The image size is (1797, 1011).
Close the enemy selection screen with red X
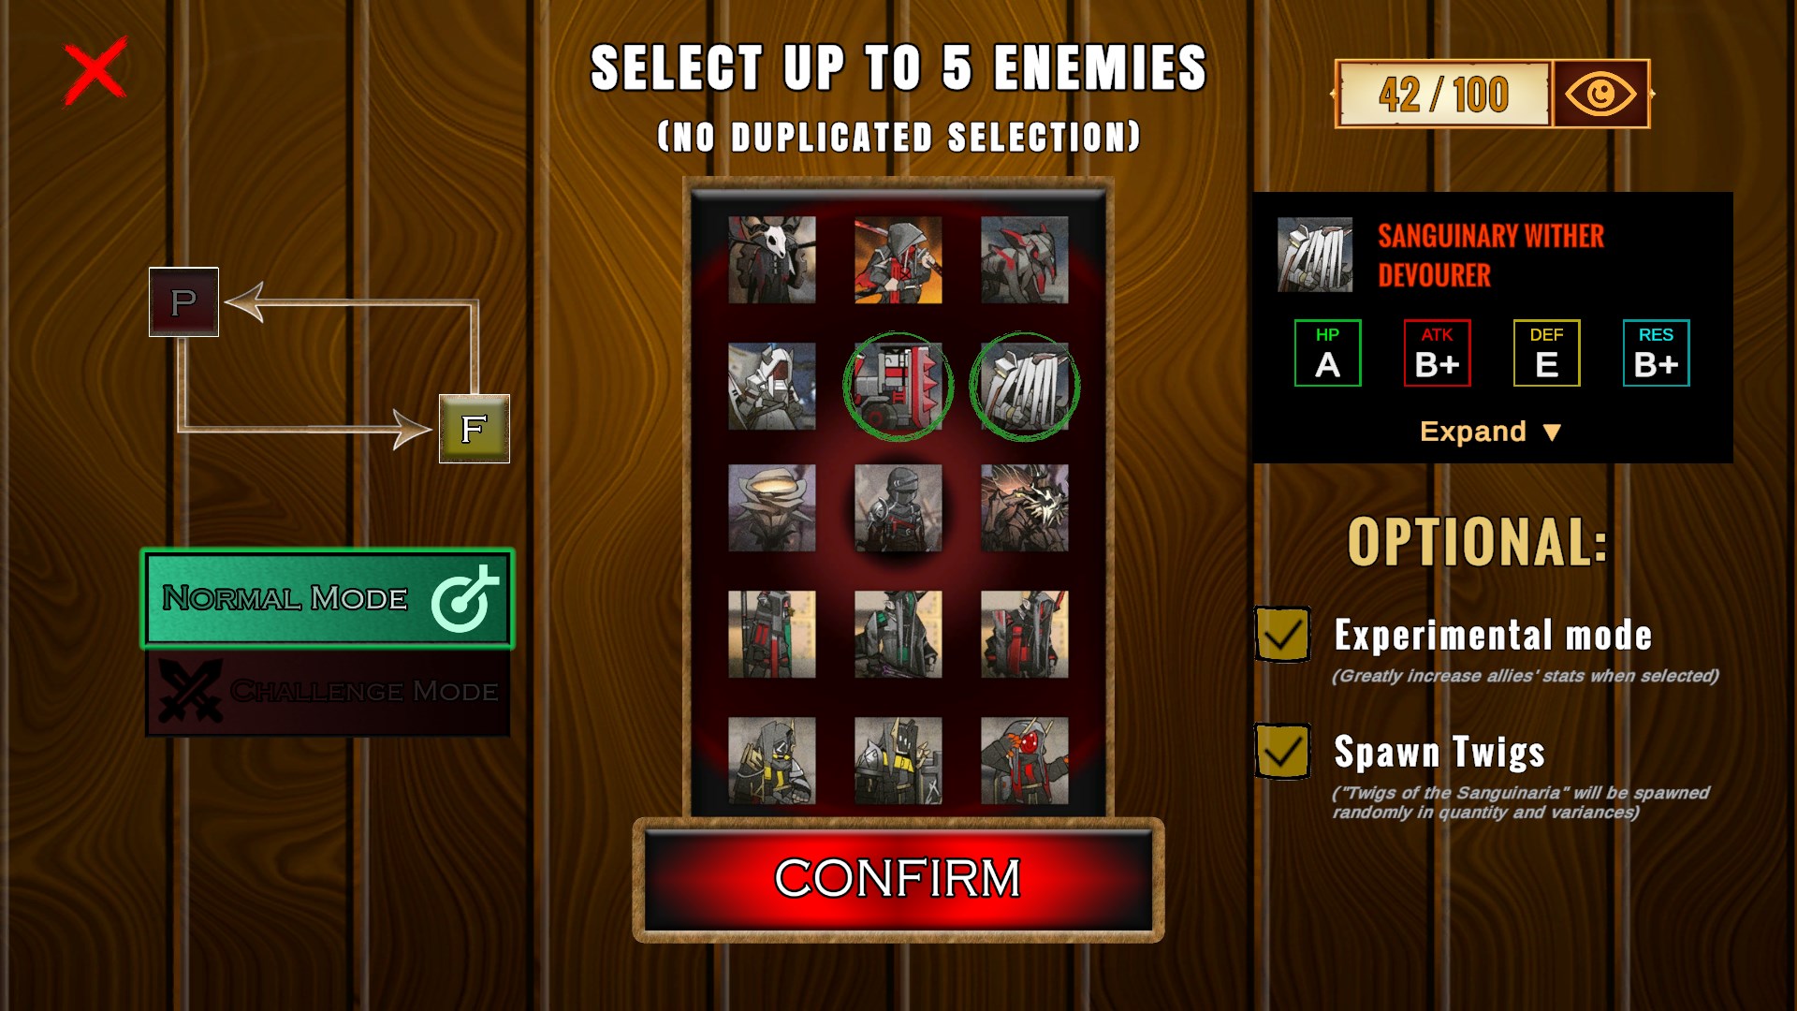[95, 71]
